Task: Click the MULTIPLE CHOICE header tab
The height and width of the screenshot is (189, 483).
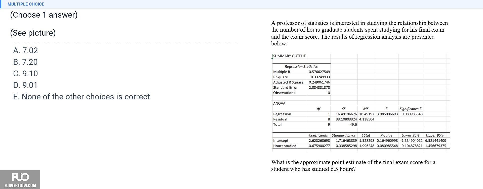Action: [26, 4]
